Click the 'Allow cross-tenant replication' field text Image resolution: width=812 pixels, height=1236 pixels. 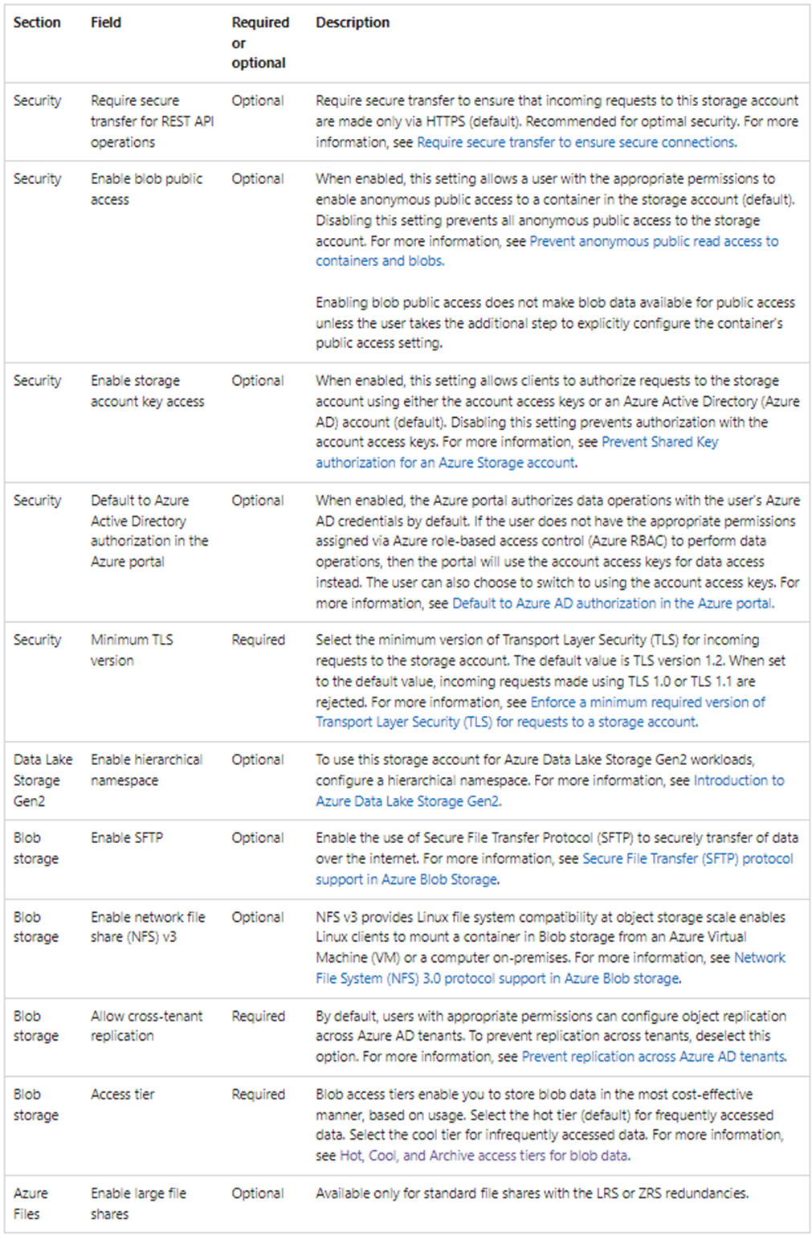(x=146, y=1026)
